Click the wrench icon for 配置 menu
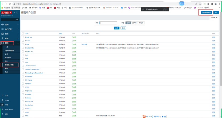Image resolution: width=222 pixels, height=118 pixels. (x=2, y=38)
